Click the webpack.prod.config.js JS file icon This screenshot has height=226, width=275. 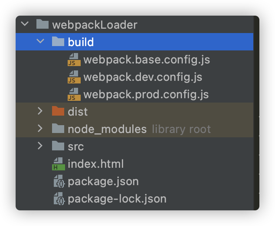click(x=74, y=94)
